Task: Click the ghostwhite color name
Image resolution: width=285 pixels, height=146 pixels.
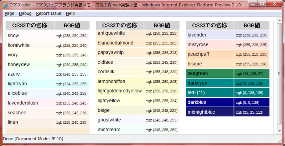Action: click(109, 120)
